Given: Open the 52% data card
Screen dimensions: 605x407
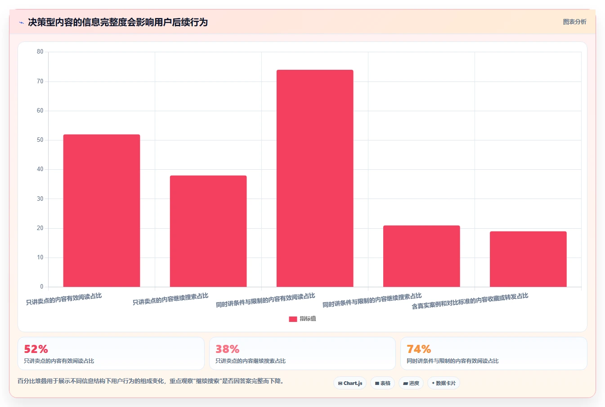Looking at the screenshot, I should (111, 353).
